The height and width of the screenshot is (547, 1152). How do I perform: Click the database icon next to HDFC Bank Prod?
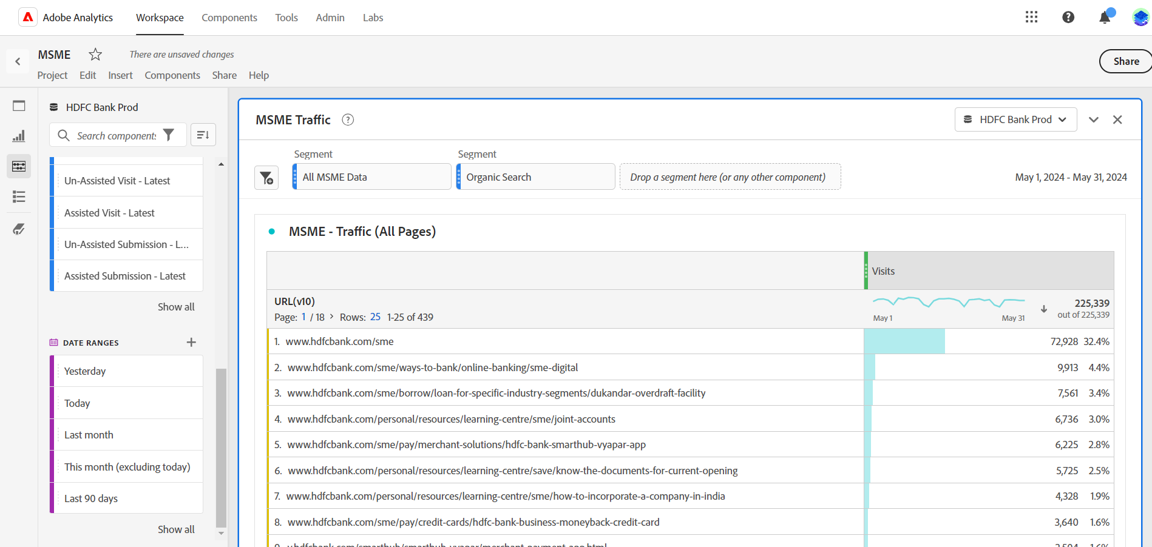(x=53, y=107)
